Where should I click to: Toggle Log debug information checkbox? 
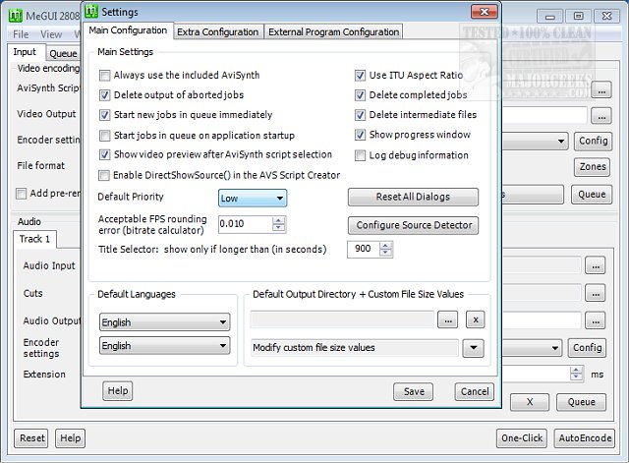361,155
